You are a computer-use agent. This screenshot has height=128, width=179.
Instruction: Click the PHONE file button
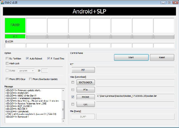pos(85,97)
